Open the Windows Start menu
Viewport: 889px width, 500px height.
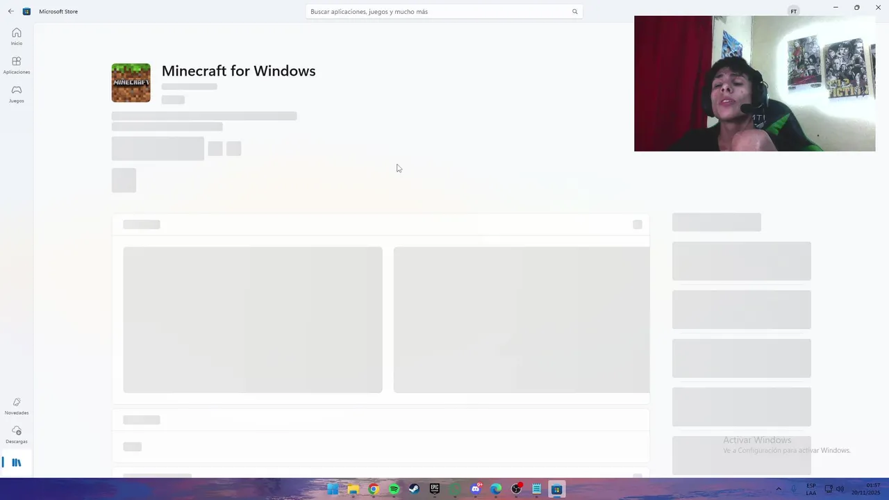click(333, 490)
